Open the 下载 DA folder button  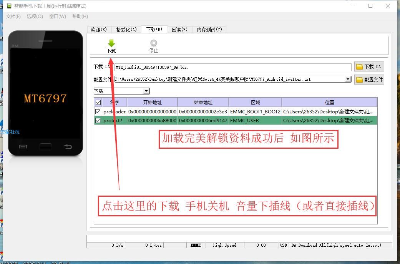coord(369,66)
